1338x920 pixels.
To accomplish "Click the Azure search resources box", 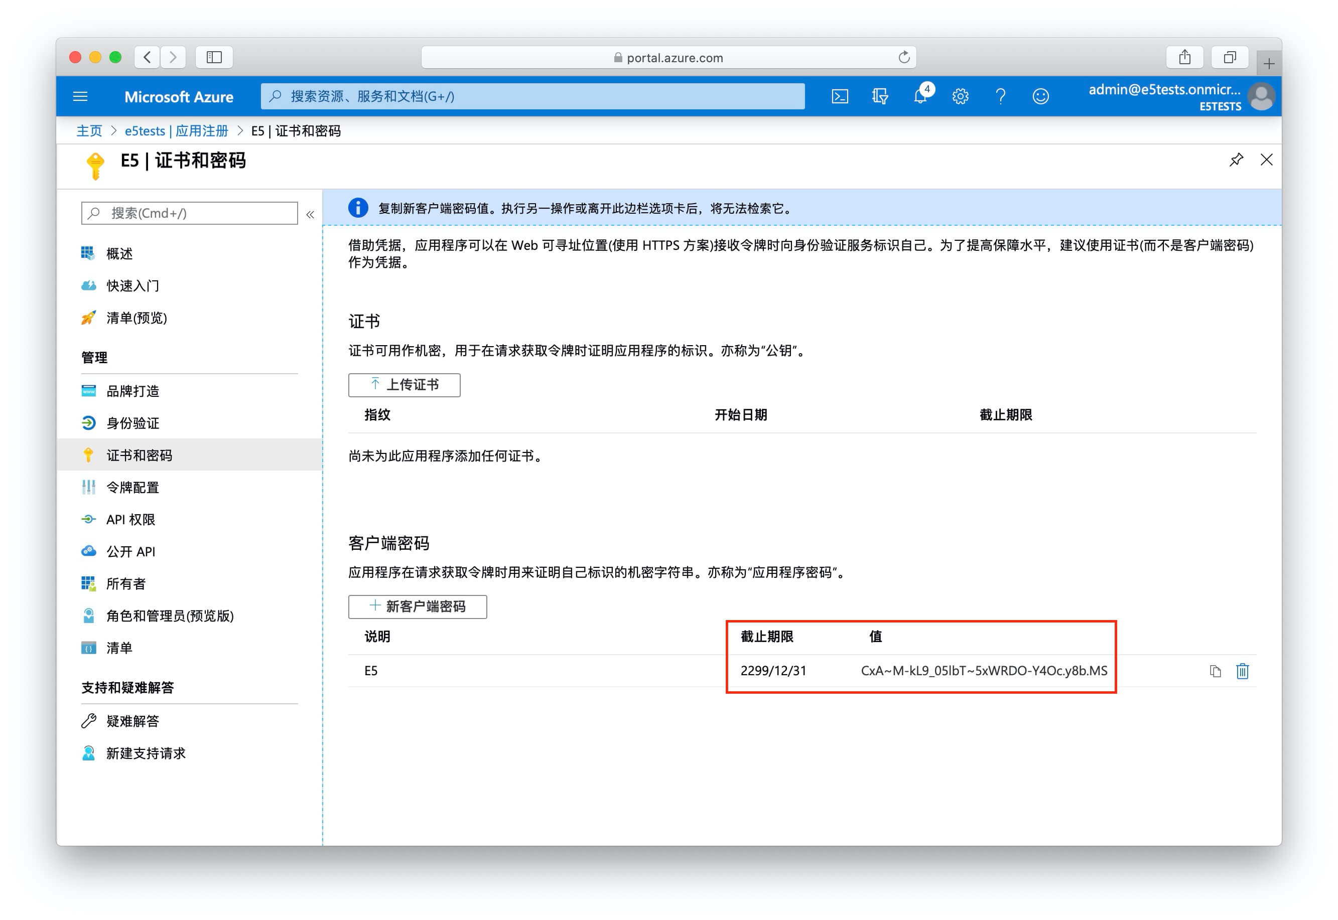I will tap(532, 96).
